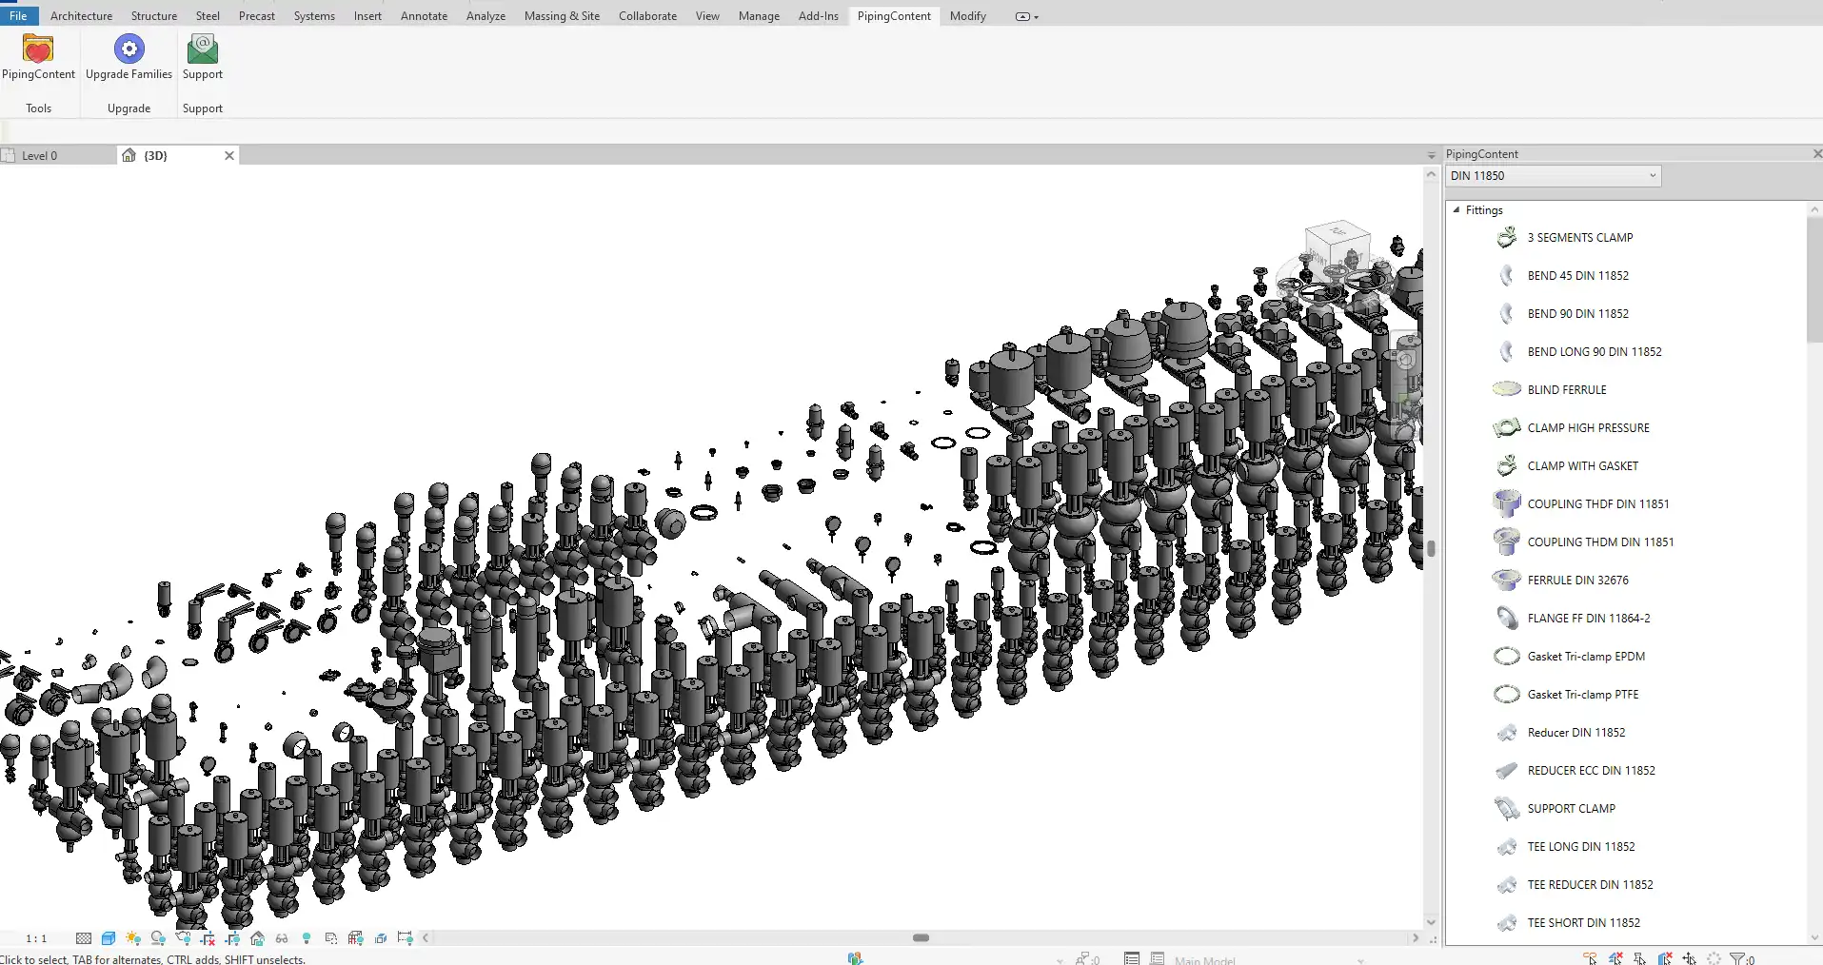
Task: Open the Support ribbon button
Action: pyautogui.click(x=202, y=57)
